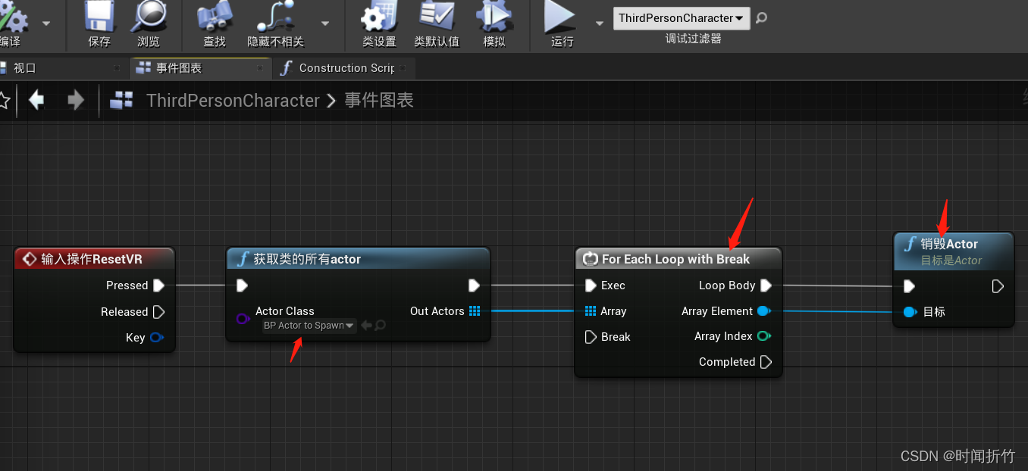The height and width of the screenshot is (471, 1028).
Task: Click the Pressed exec pin
Action: pos(158,285)
